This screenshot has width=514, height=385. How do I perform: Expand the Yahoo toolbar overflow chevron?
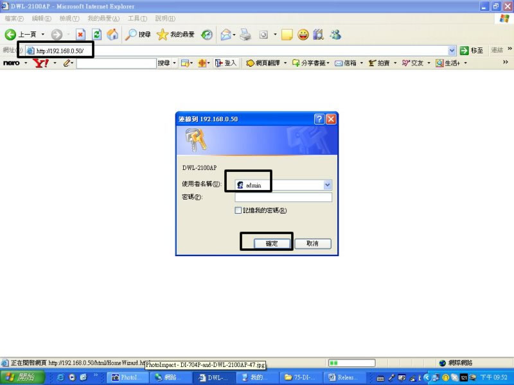506,62
